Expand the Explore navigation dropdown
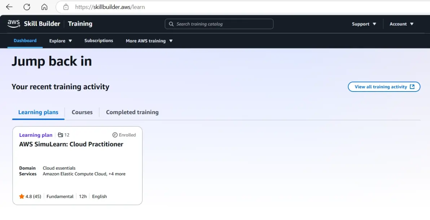The image size is (430, 220). click(x=61, y=41)
